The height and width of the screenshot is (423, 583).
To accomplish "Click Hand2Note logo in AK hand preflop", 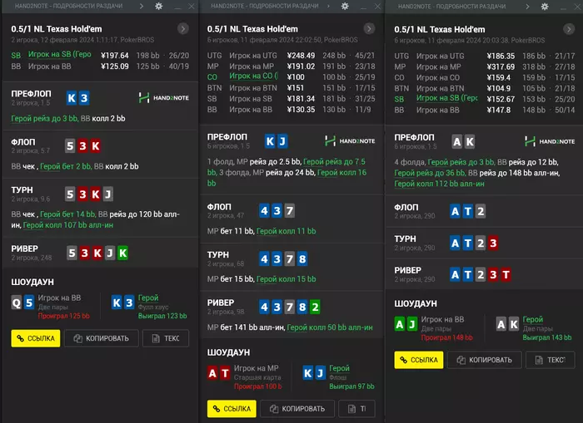I will (x=550, y=141).
